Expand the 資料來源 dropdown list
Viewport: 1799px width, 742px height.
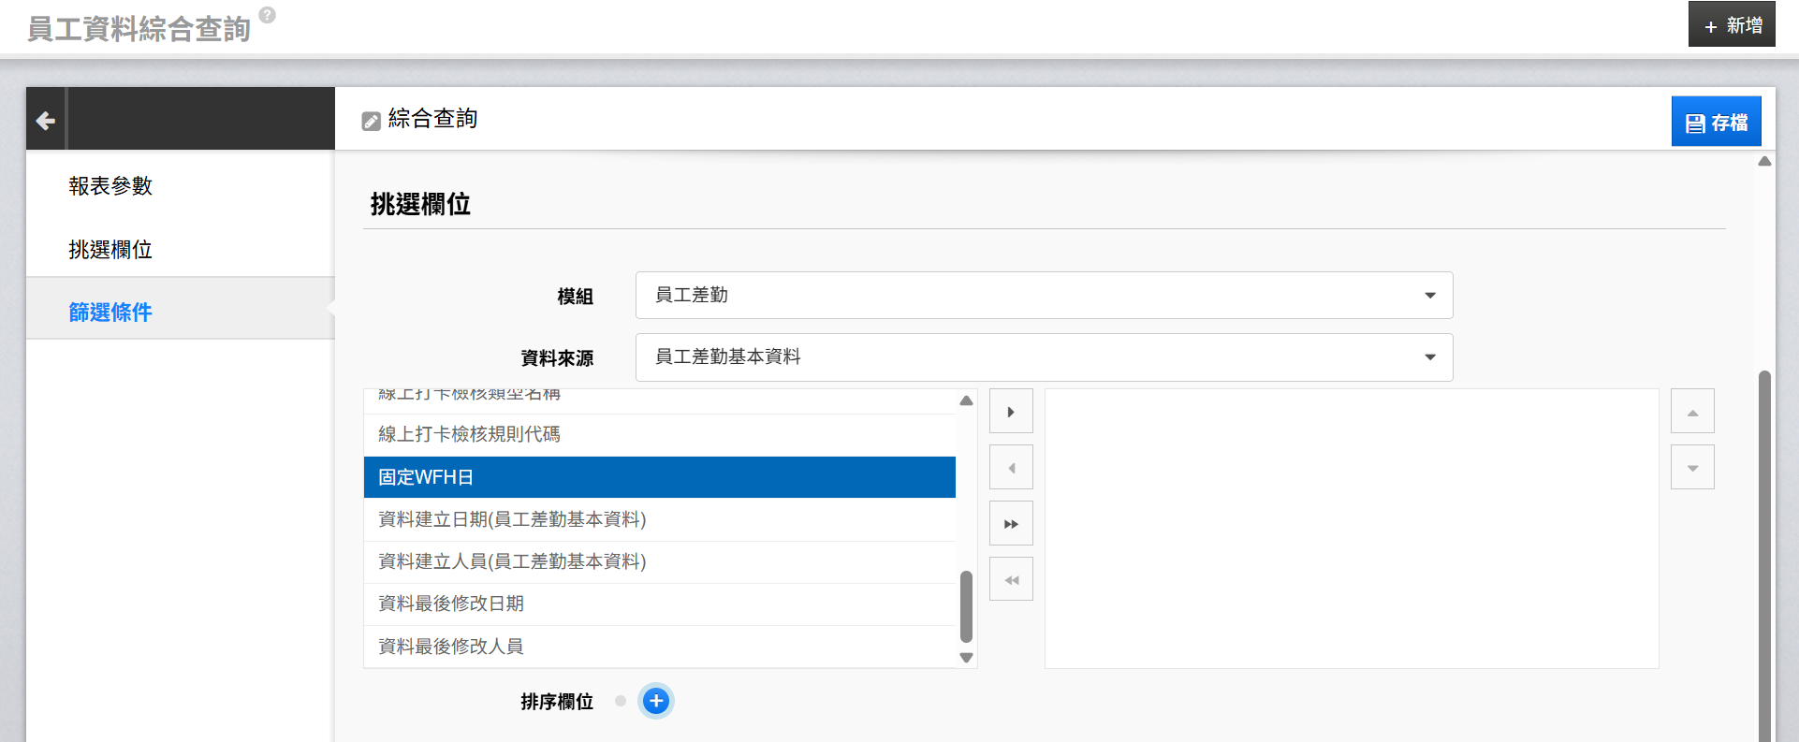pos(1044,357)
